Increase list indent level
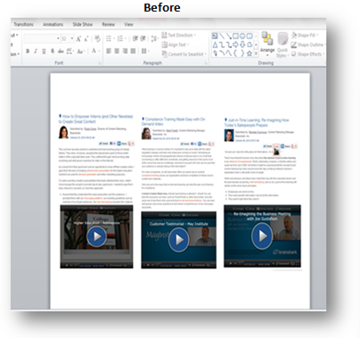Screen dimensions: 360x338 point(143,38)
